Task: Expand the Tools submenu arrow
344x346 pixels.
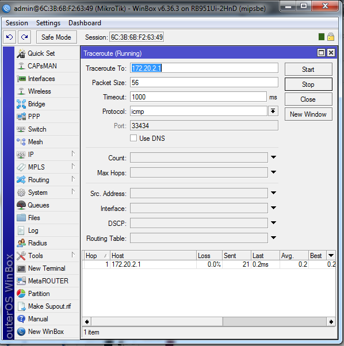Action: pyautogui.click(x=73, y=255)
